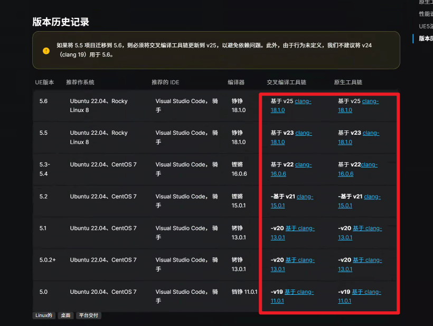
Task: Click the 桌面 tag
Action: coord(65,315)
